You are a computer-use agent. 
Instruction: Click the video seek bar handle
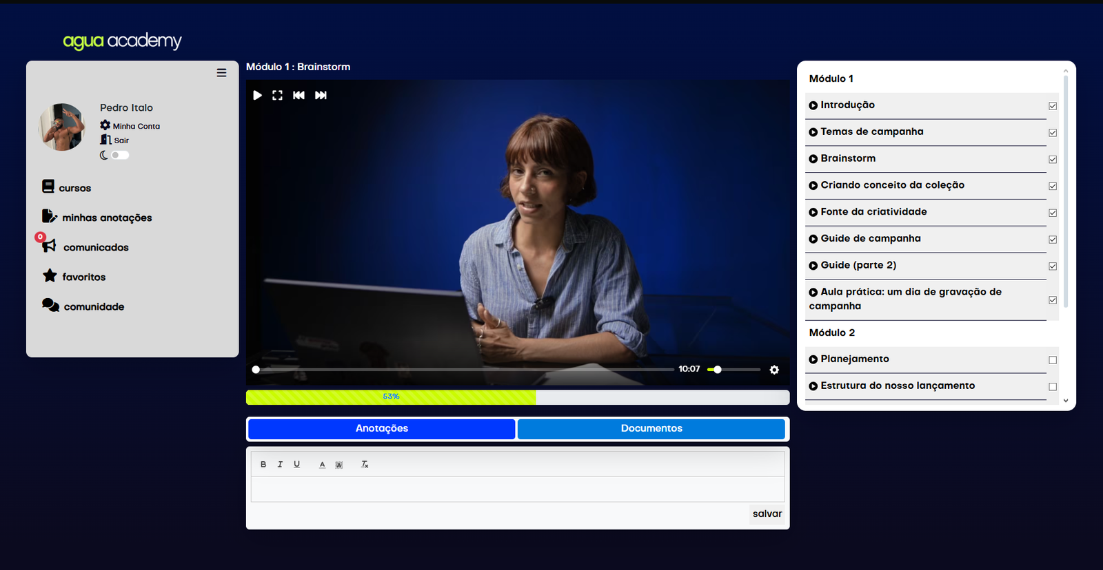coord(256,370)
